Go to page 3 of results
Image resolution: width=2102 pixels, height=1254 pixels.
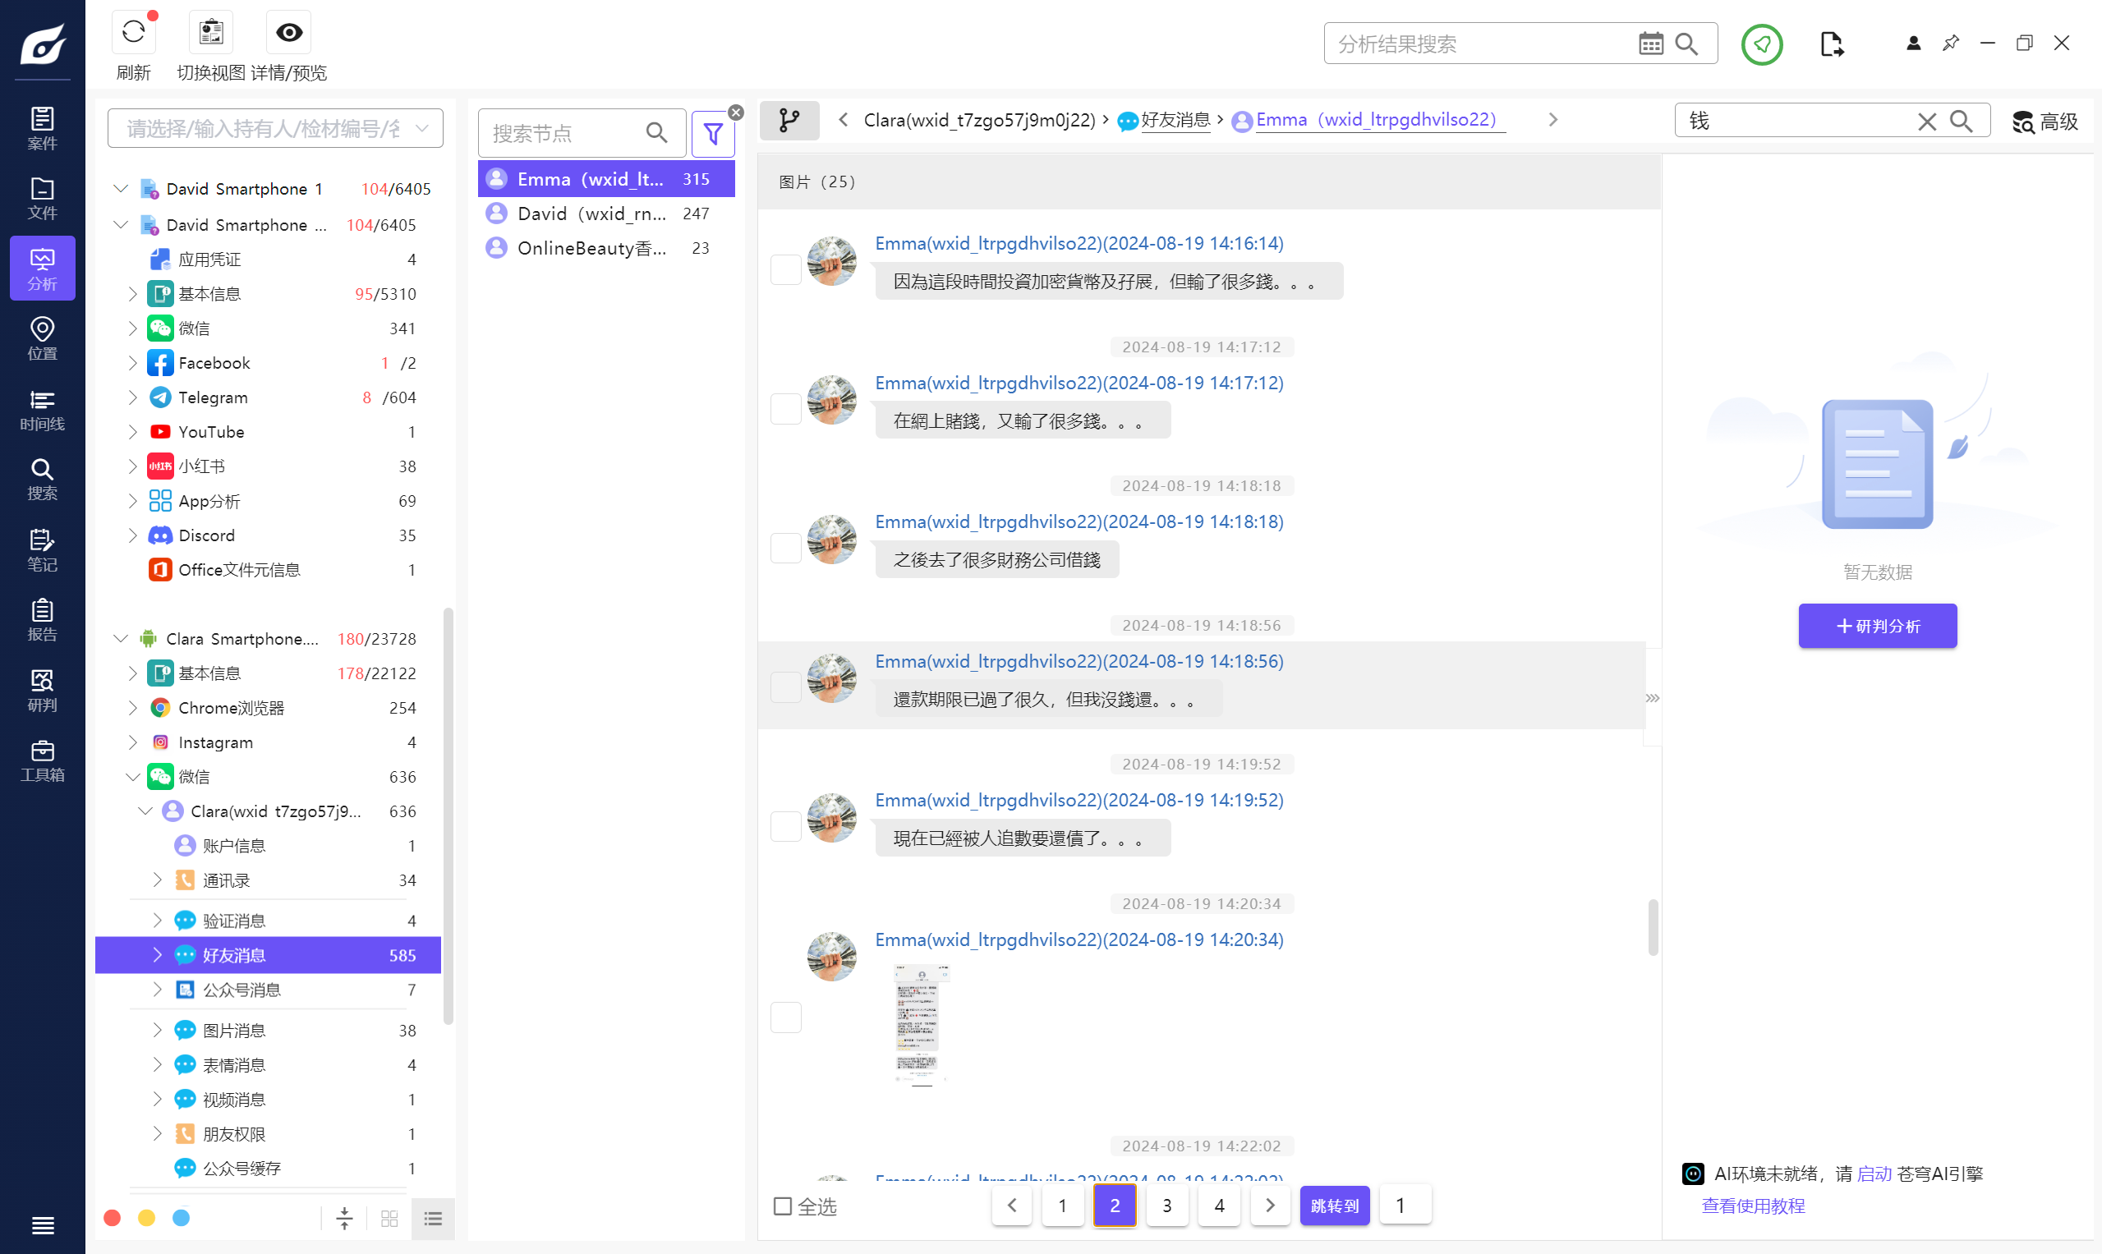coord(1166,1205)
